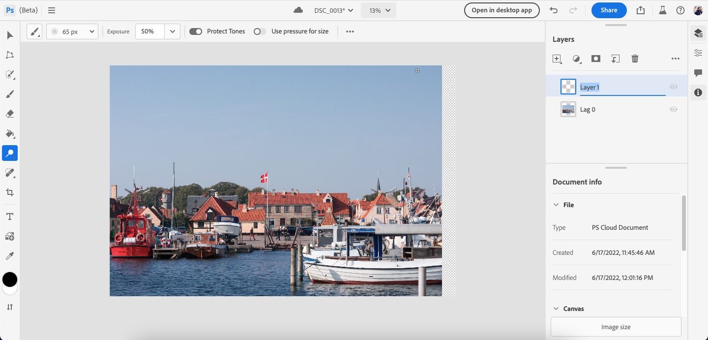The image size is (708, 340).
Task: Collapse the File section in Document info
Action: point(556,205)
